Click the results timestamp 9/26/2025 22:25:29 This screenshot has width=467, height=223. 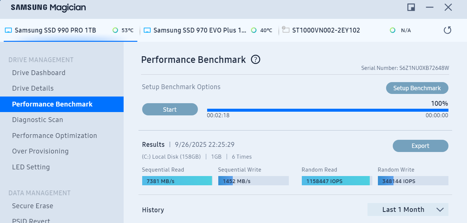[x=205, y=145]
